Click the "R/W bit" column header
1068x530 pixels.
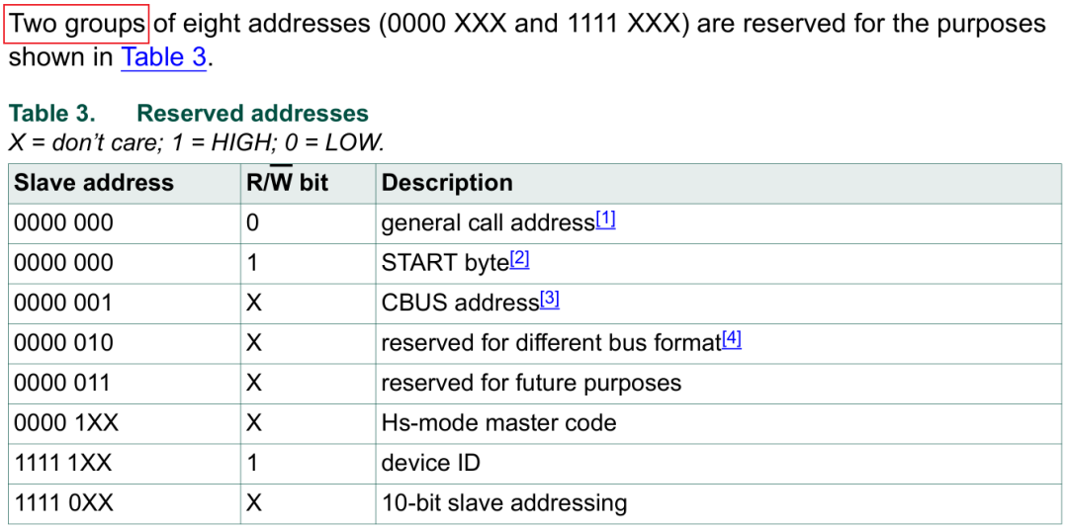coord(287,183)
